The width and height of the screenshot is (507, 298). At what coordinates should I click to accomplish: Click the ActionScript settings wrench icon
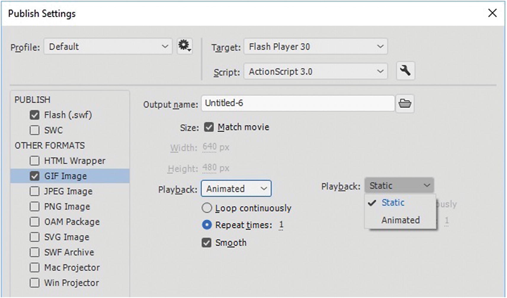(x=405, y=71)
